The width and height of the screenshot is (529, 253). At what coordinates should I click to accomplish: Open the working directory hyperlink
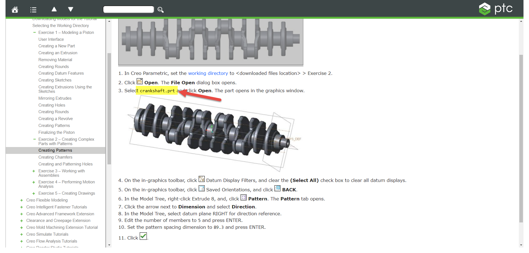pyautogui.click(x=208, y=73)
